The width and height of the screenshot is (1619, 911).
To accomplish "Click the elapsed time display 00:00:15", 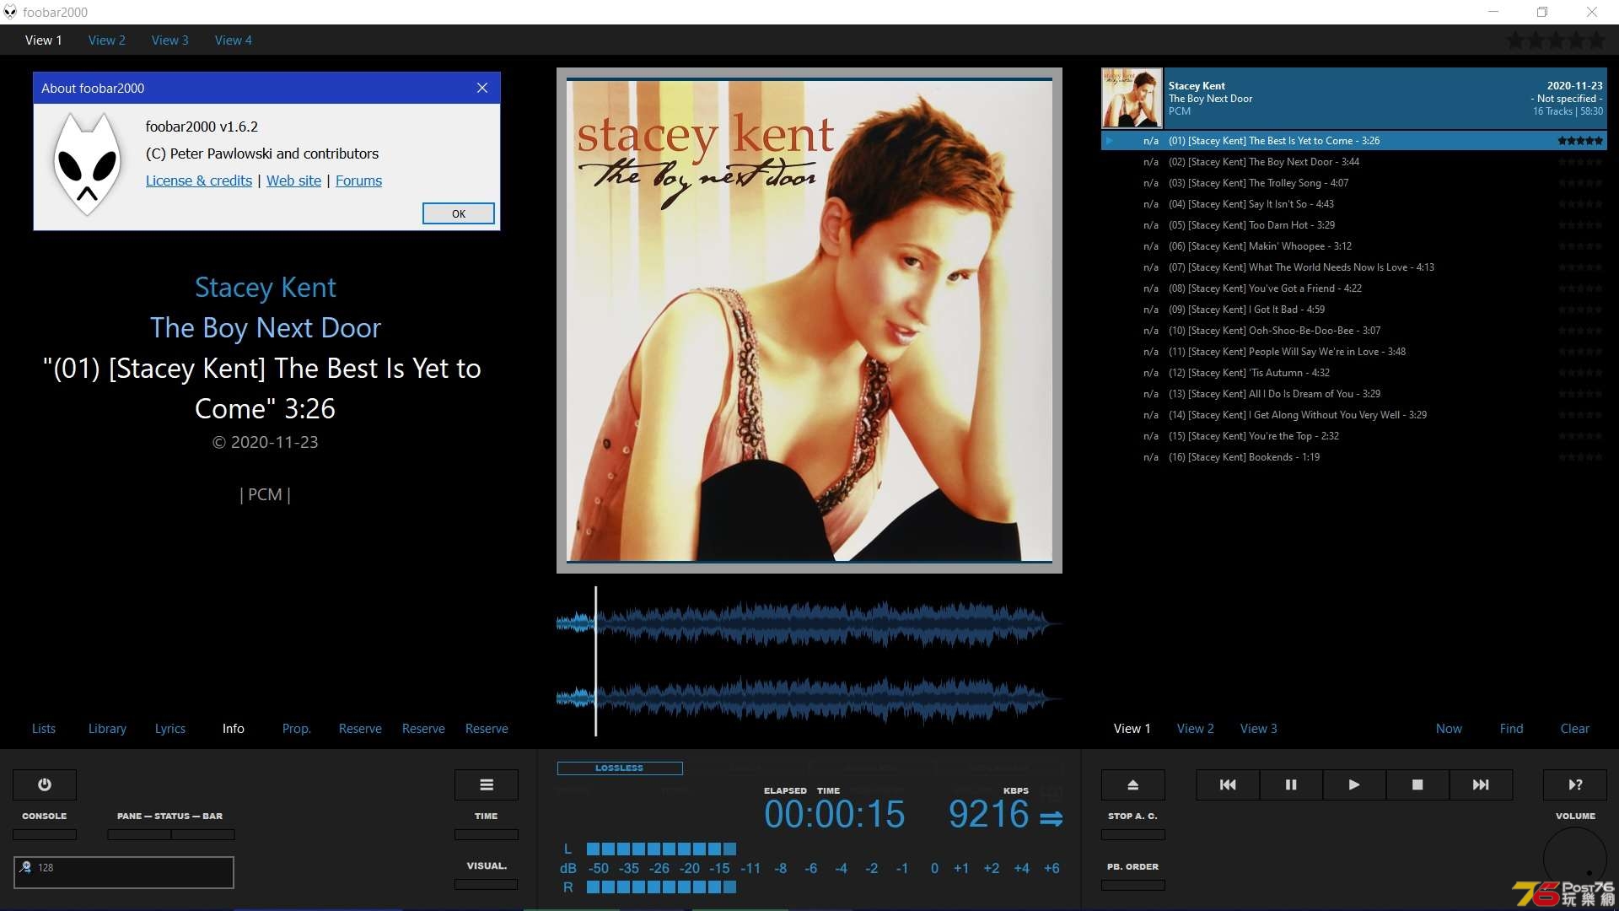I will coord(834,815).
